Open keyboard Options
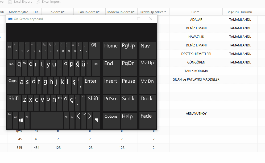Image resolution: width=265 pixels, height=163 pixels. (111, 121)
